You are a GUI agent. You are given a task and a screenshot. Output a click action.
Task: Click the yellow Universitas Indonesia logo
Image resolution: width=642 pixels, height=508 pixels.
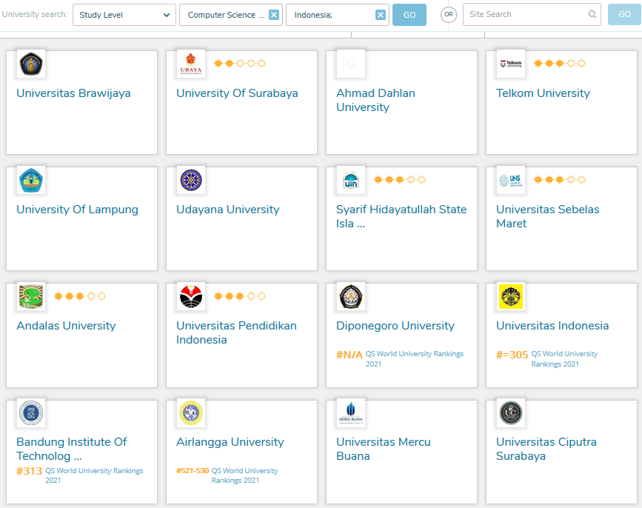[511, 297]
